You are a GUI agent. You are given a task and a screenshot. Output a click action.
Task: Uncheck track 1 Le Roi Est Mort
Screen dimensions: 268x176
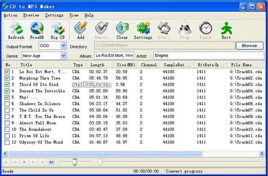7,72
